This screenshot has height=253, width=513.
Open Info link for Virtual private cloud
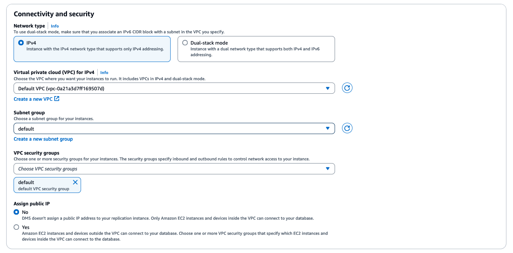click(104, 72)
